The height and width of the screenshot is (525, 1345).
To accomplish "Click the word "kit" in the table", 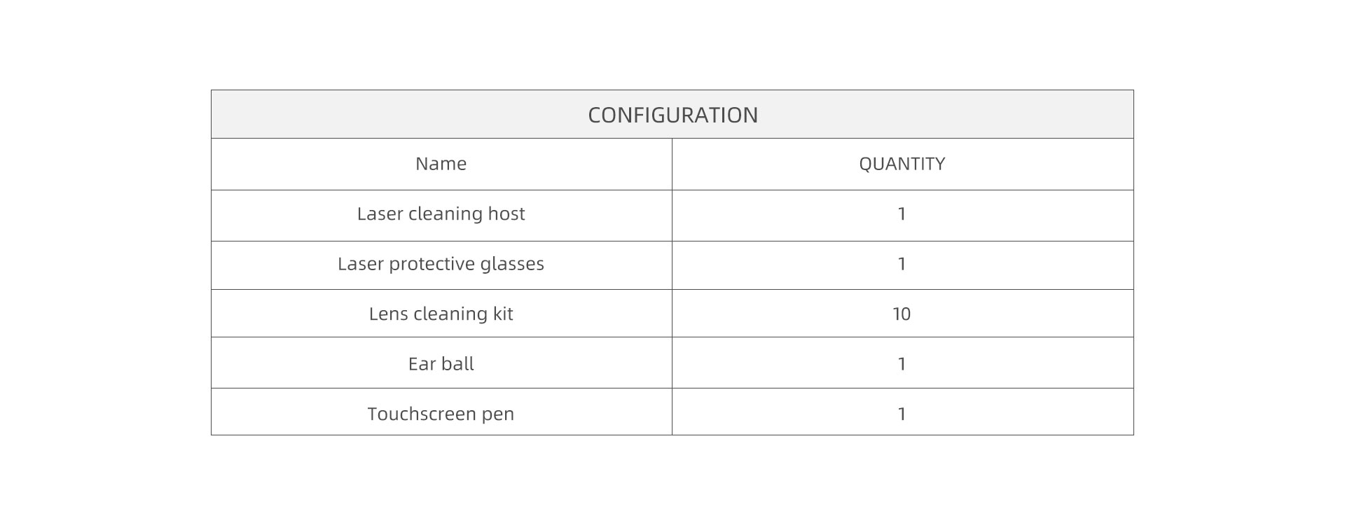I will tap(503, 314).
